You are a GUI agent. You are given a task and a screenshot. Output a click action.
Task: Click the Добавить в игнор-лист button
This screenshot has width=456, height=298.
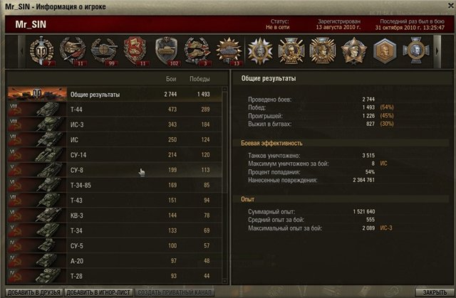[x=98, y=292]
